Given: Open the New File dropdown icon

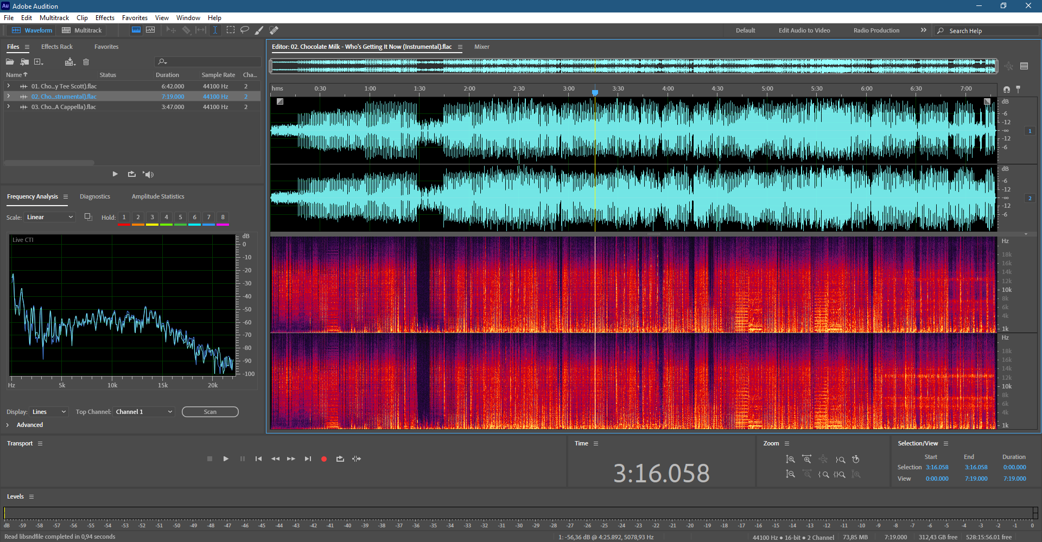Looking at the screenshot, I should click(x=39, y=62).
